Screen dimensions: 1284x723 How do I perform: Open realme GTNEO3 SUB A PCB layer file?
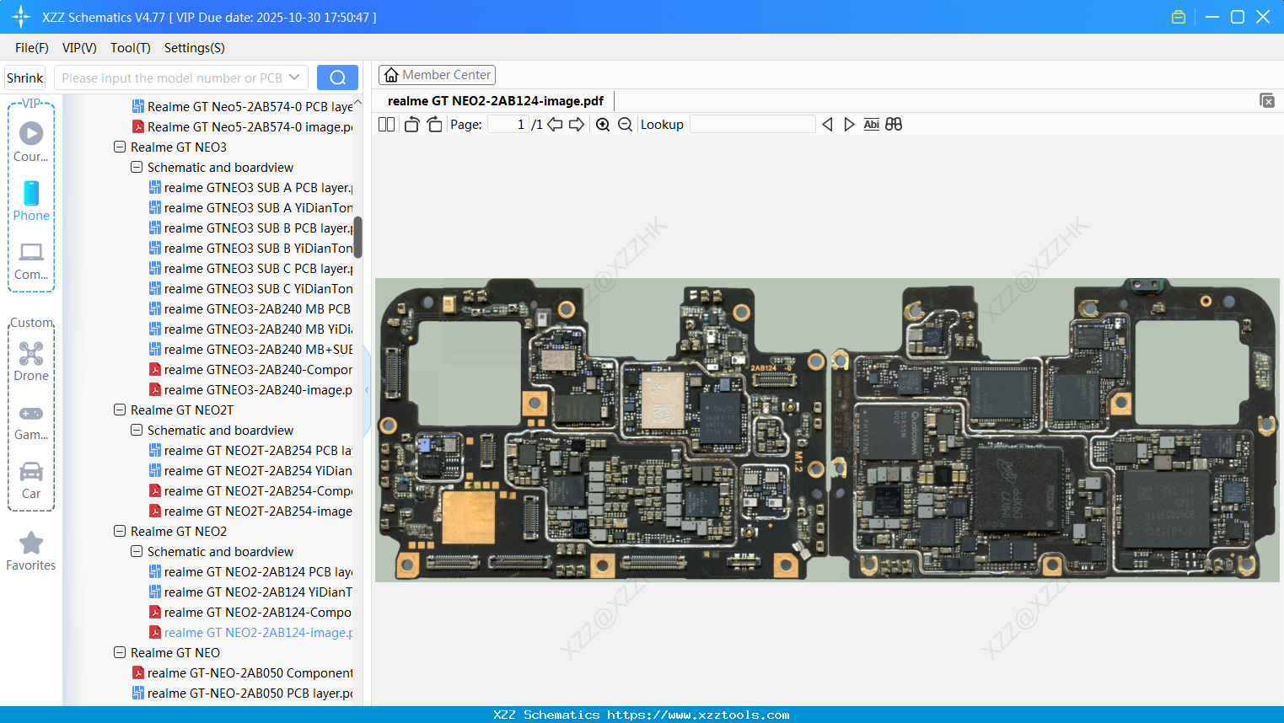pyautogui.click(x=251, y=187)
